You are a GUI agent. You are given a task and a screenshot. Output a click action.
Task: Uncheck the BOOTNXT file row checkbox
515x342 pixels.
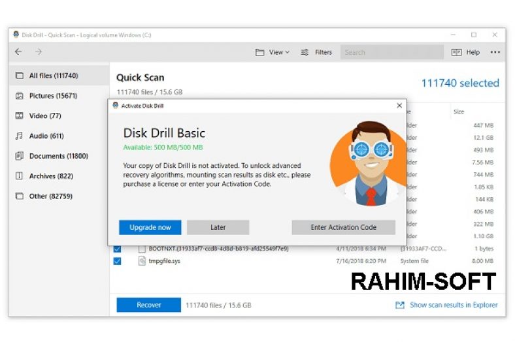(117, 249)
